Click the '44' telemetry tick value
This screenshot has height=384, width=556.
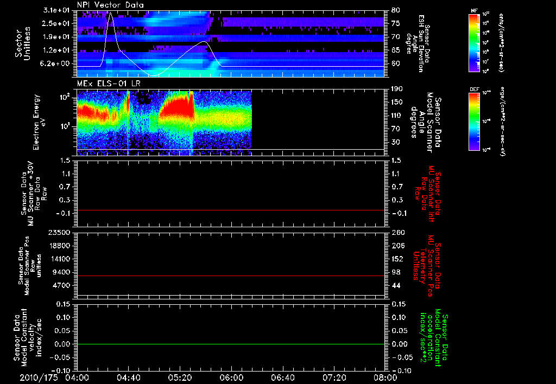(x=396, y=285)
